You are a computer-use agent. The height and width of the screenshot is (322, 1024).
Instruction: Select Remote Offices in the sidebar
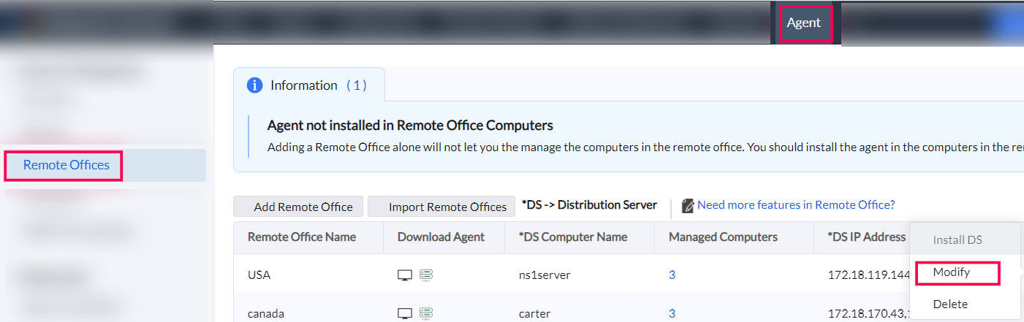coord(67,165)
